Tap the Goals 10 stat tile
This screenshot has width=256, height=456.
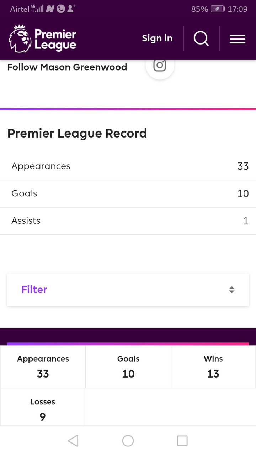click(x=128, y=367)
